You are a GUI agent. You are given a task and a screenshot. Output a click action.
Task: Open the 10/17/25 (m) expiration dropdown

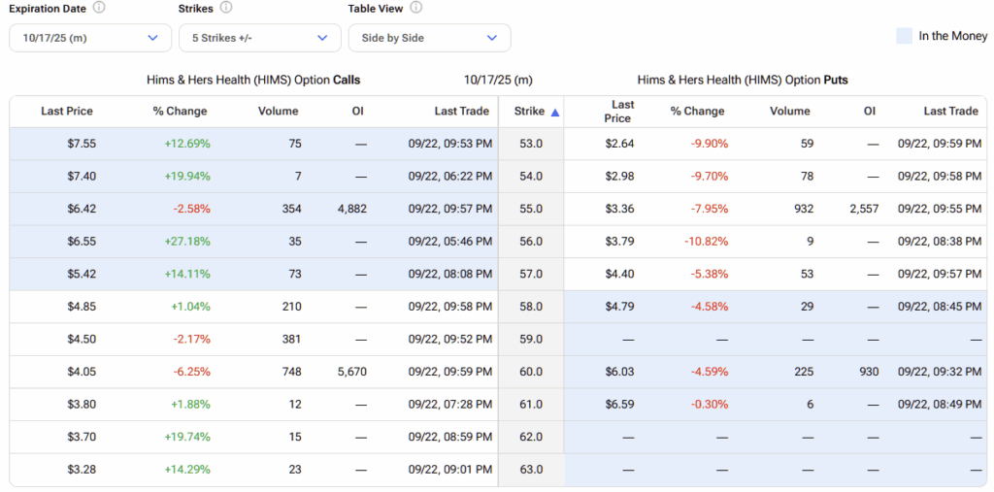coord(90,38)
